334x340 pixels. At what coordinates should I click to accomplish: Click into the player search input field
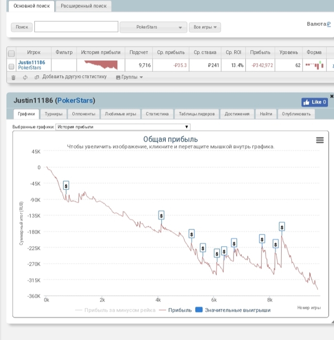(x=76, y=27)
